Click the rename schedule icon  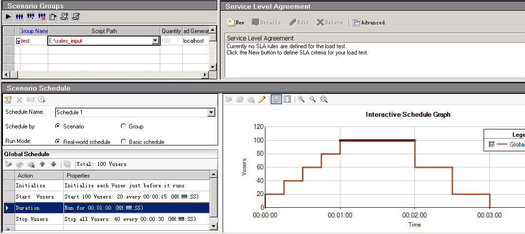pyautogui.click(x=31, y=100)
